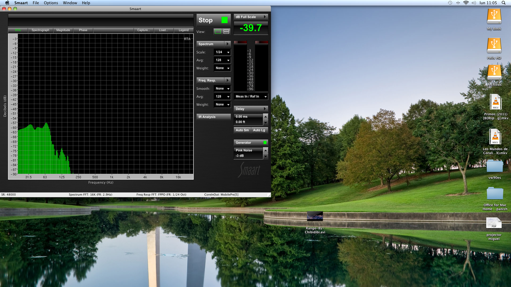Open the Freq. Resp. Avg 128 dropdown

coord(222,96)
